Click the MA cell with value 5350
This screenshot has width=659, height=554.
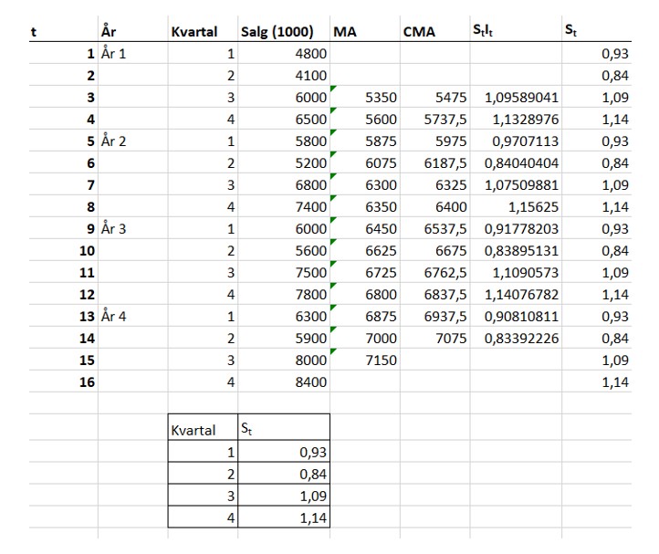(x=380, y=98)
